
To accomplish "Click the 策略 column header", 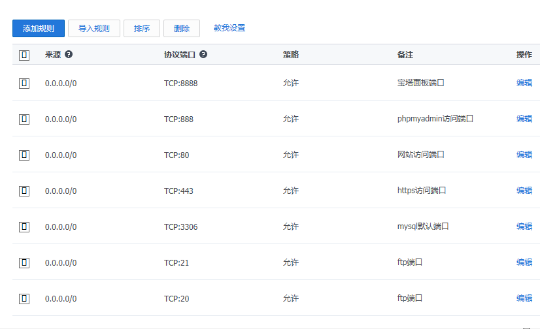I will pyautogui.click(x=291, y=54).
